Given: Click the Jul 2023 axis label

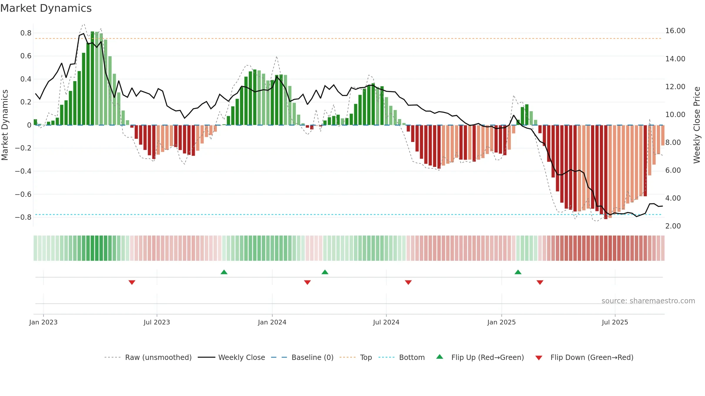Looking at the screenshot, I should (x=157, y=322).
